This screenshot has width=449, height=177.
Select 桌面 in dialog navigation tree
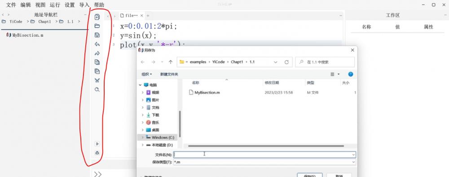[155, 130]
